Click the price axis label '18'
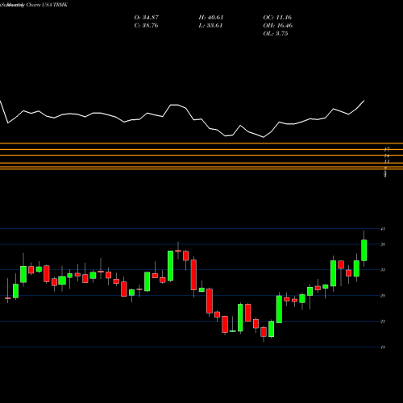 coord(383,347)
